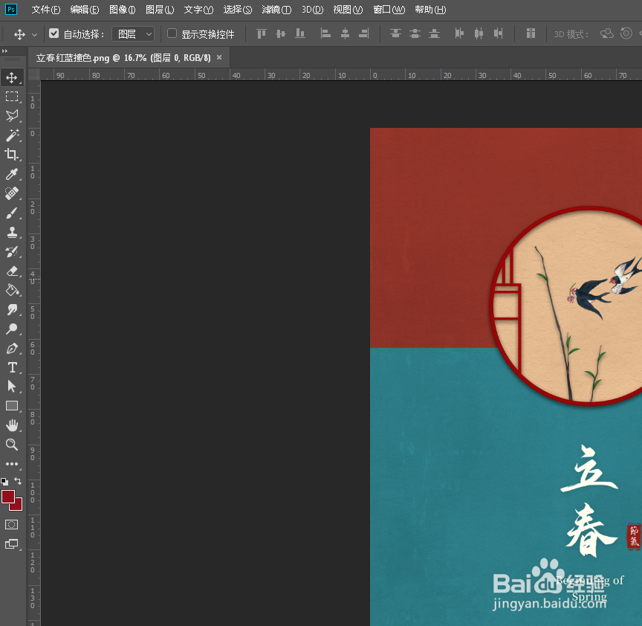Select the Eraser tool
The width and height of the screenshot is (642, 626).
coord(12,271)
